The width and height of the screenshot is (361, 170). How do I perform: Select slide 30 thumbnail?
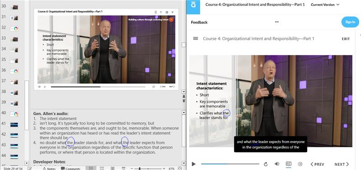[x=14, y=7]
